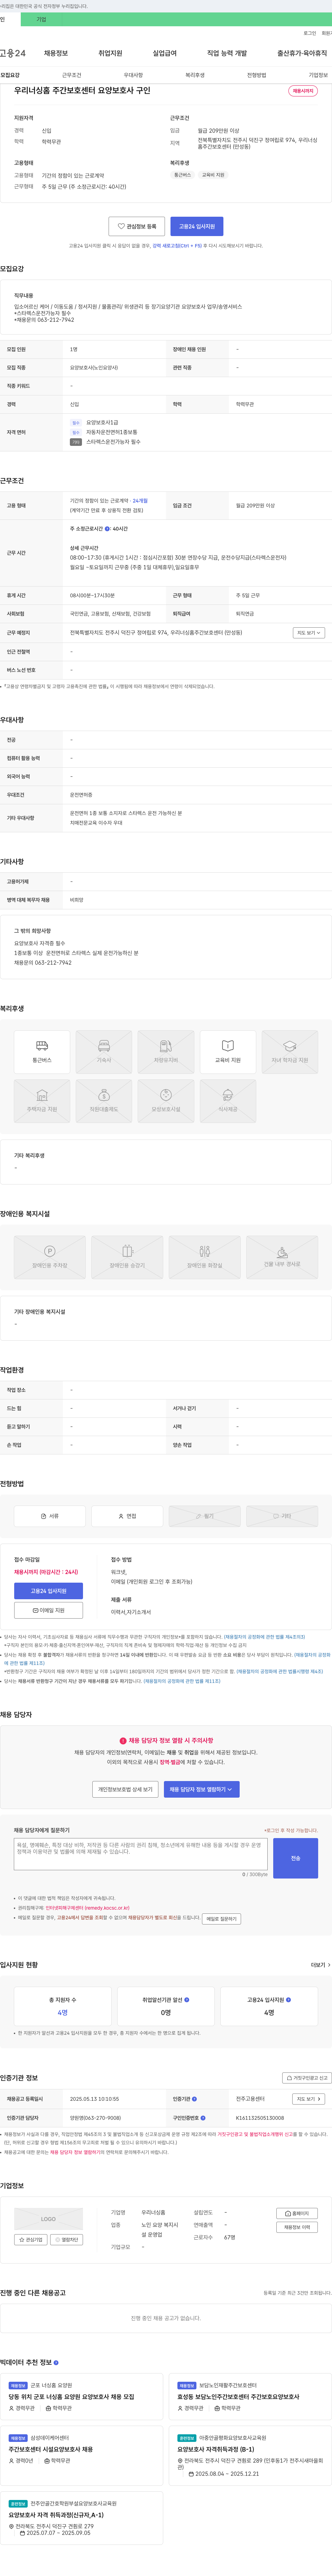Open the 취업지원 menu
This screenshot has width=332, height=2576.
[x=110, y=53]
